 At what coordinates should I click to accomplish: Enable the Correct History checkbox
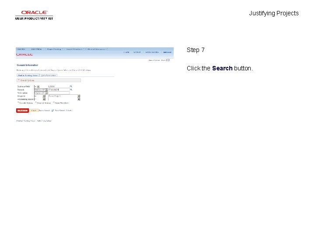(x=36, y=103)
